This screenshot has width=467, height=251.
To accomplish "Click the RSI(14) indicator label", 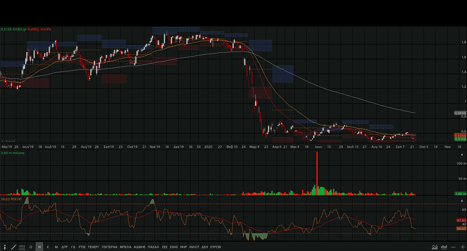I will point(12,199).
